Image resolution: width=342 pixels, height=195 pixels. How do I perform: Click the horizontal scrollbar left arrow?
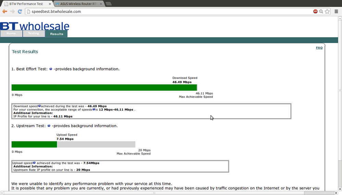[x=2, y=193]
